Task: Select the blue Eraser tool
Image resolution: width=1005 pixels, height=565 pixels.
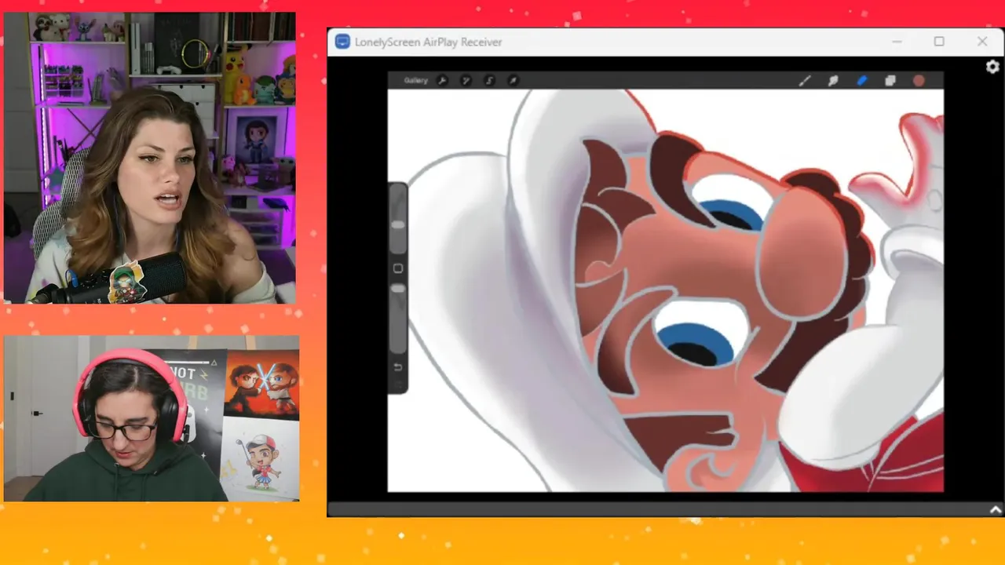Action: tap(862, 80)
